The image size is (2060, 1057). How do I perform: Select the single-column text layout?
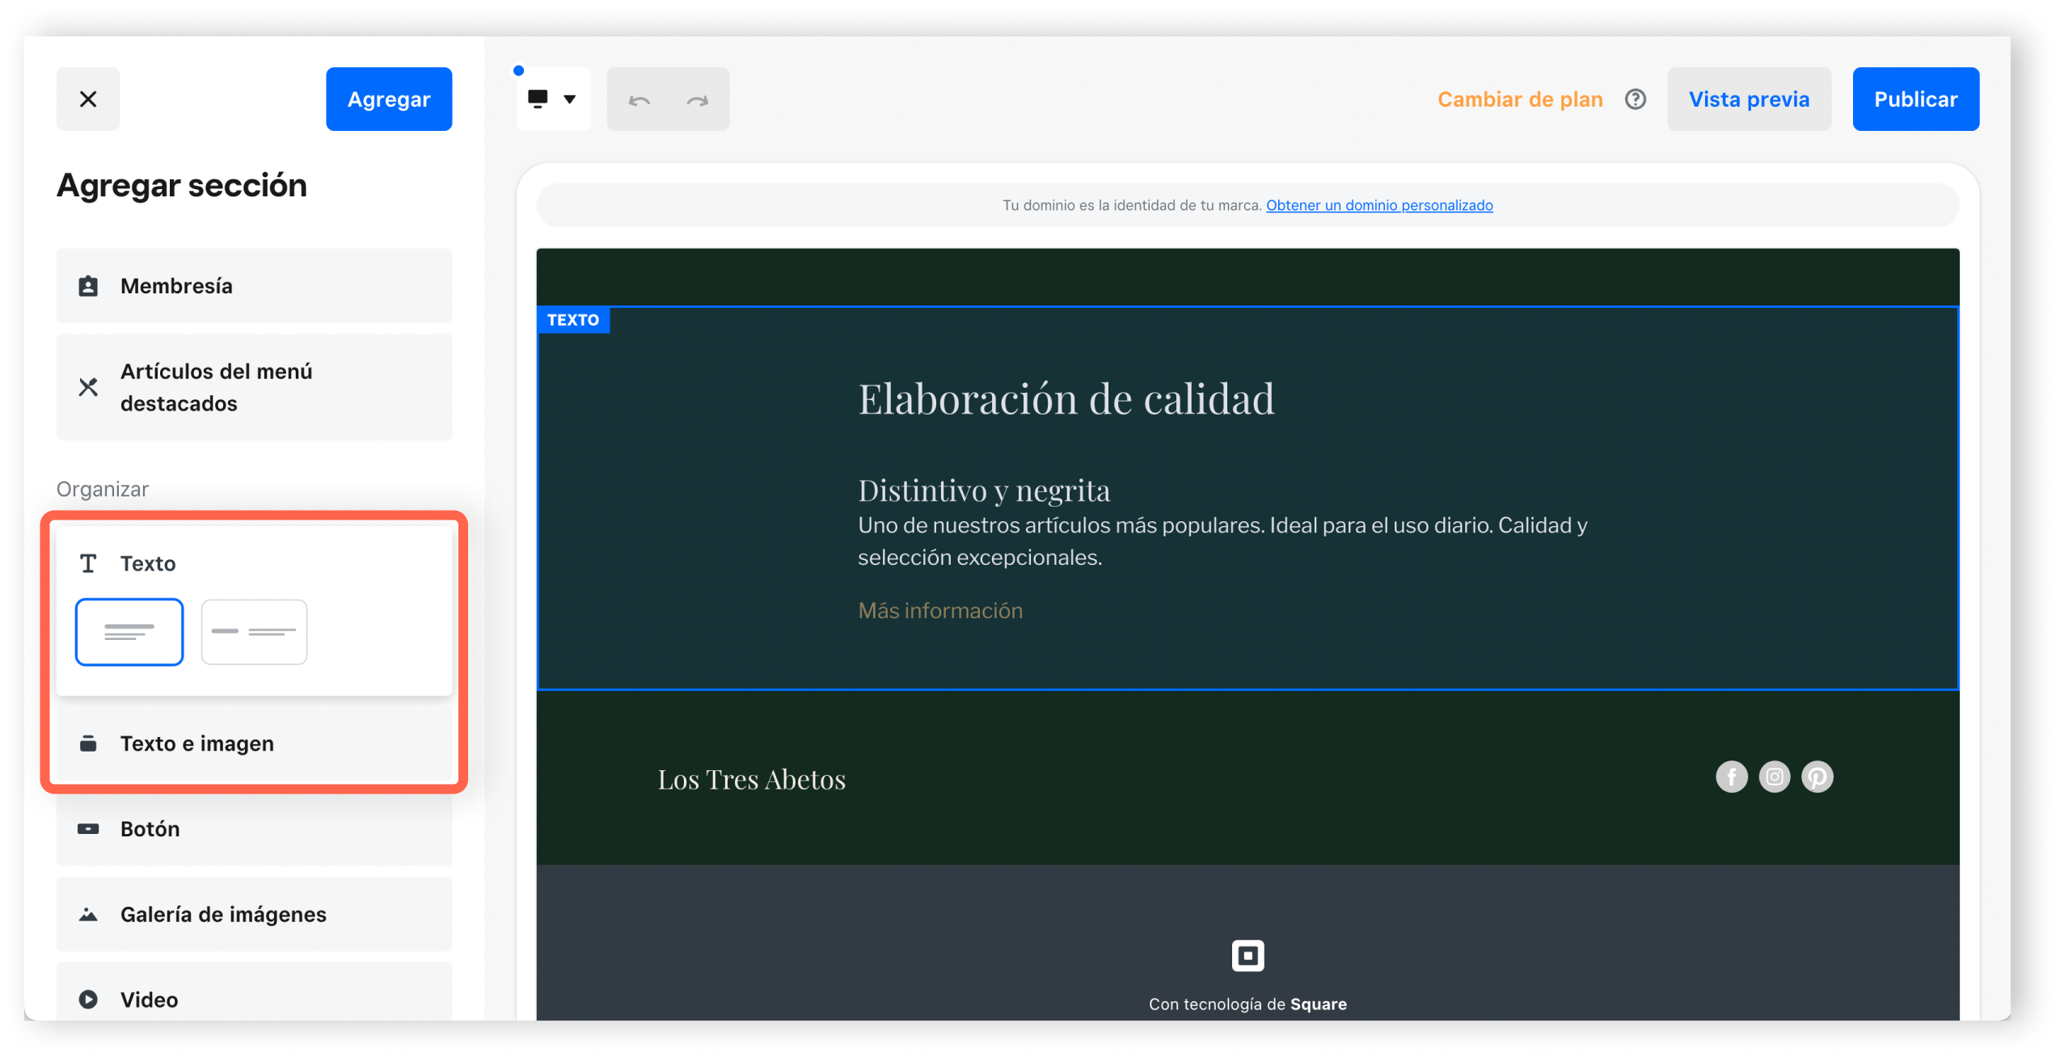(129, 632)
